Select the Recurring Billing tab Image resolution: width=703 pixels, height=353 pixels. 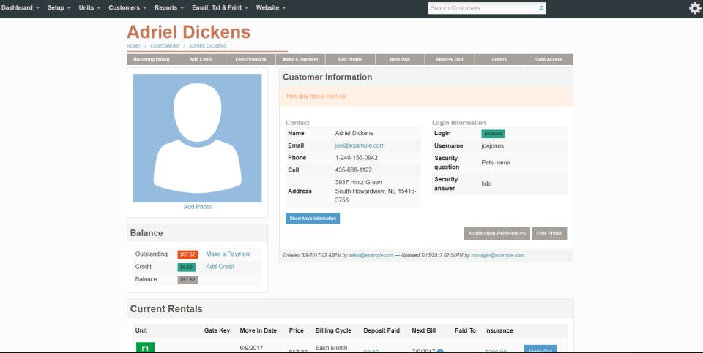152,59
